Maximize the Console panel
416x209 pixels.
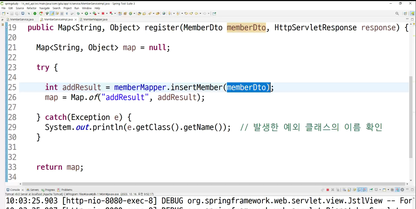pos(412,190)
